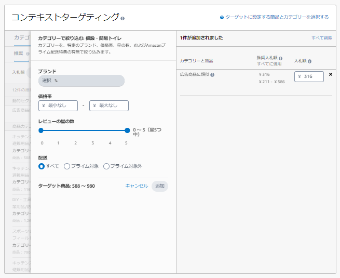Click star rating slider track at 3
The width and height of the screenshot is (340, 278).
pyautogui.click(x=92, y=130)
